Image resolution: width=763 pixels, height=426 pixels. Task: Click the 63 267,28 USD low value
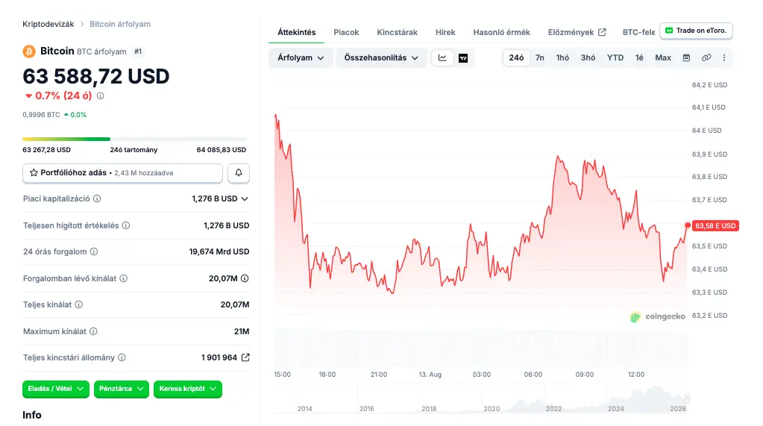pos(47,150)
